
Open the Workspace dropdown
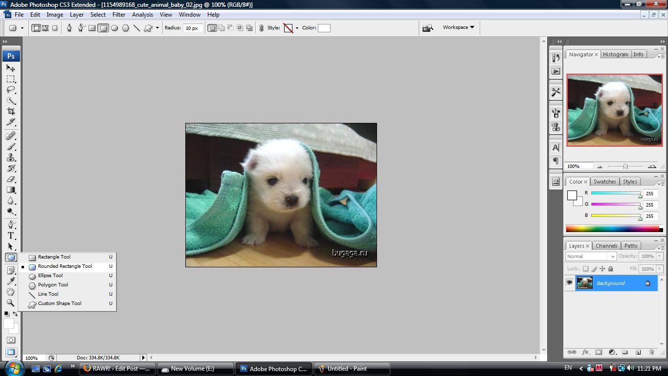458,27
